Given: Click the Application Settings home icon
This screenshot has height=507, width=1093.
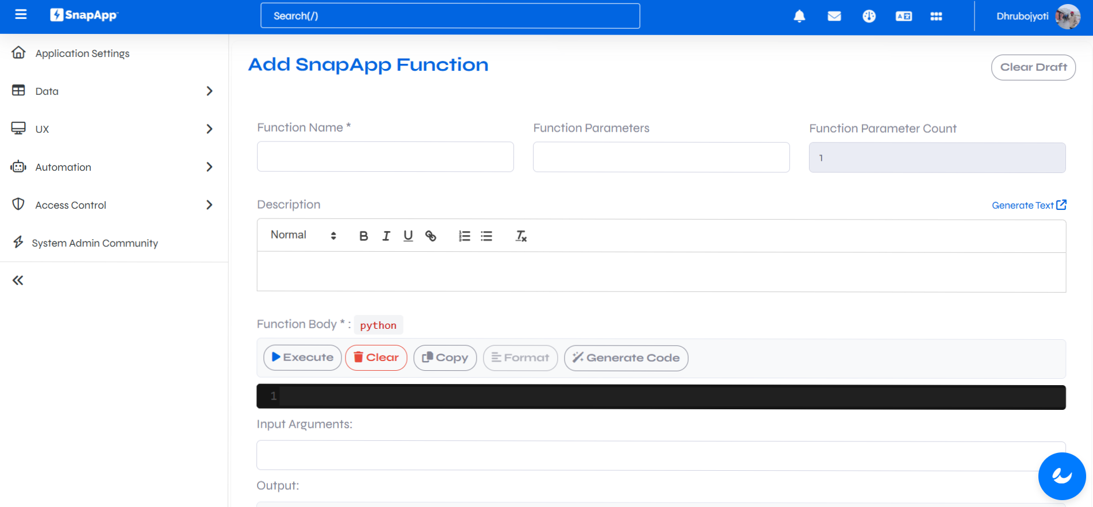Looking at the screenshot, I should (18, 52).
